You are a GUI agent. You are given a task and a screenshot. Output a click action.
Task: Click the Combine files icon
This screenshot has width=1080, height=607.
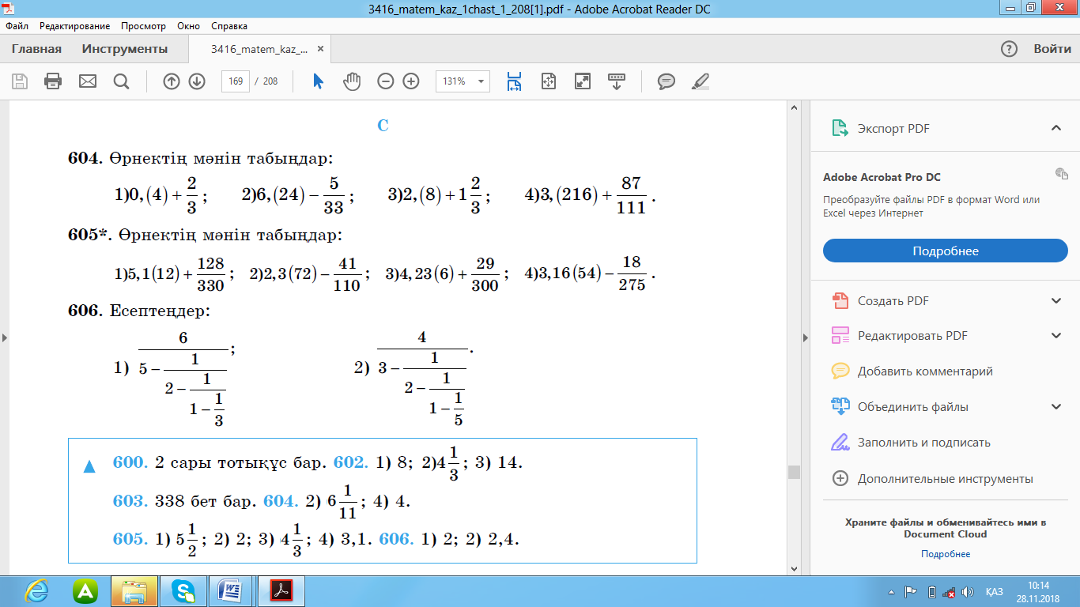840,407
